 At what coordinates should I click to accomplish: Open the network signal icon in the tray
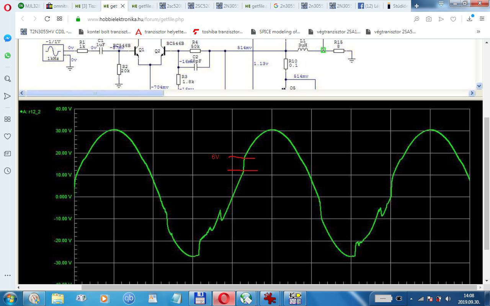click(x=421, y=299)
